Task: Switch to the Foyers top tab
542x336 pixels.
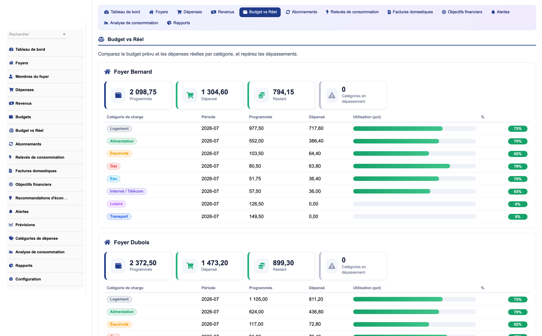Action: click(x=158, y=12)
